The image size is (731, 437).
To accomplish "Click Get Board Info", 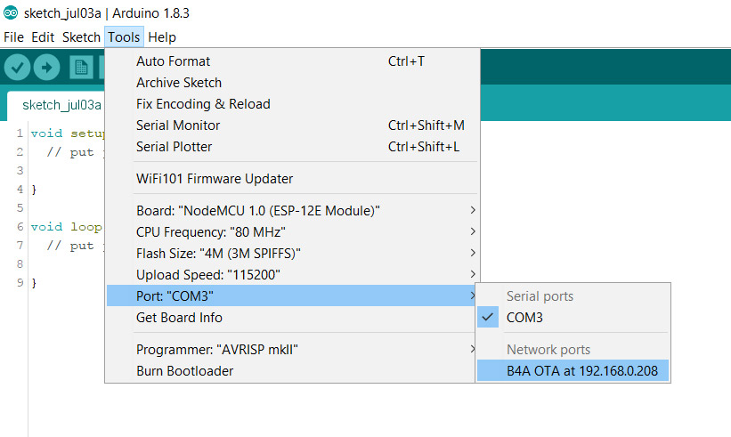I will point(179,318).
